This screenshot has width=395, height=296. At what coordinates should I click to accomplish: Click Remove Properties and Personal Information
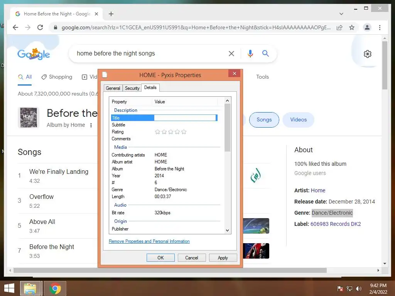[149, 241]
